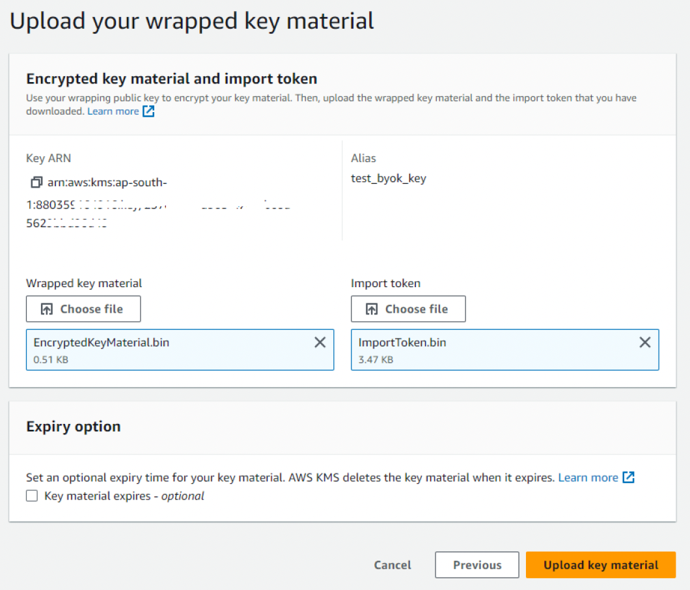690x590 pixels.
Task: Click the Previous button
Action: click(x=476, y=565)
